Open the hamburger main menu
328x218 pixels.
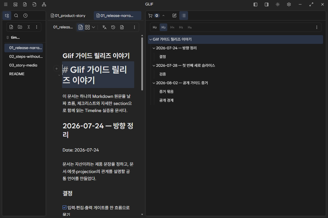point(6,4)
